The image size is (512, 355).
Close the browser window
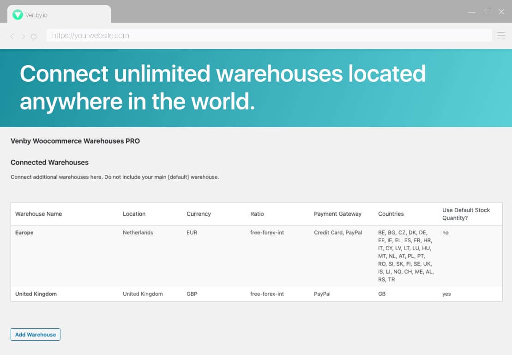pos(501,12)
